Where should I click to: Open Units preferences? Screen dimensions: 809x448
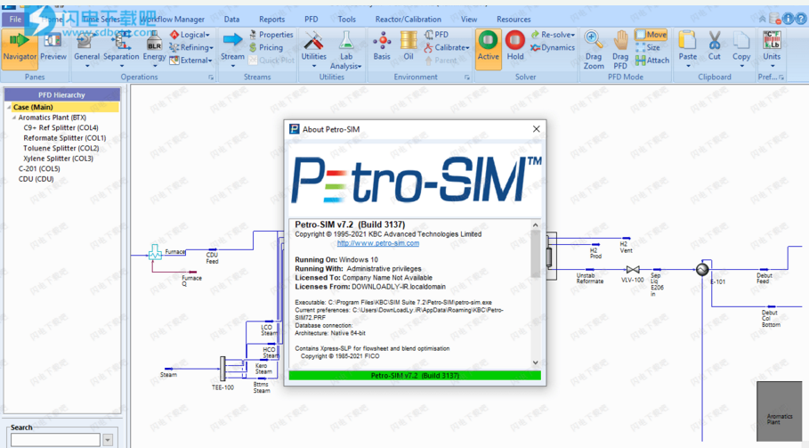772,49
